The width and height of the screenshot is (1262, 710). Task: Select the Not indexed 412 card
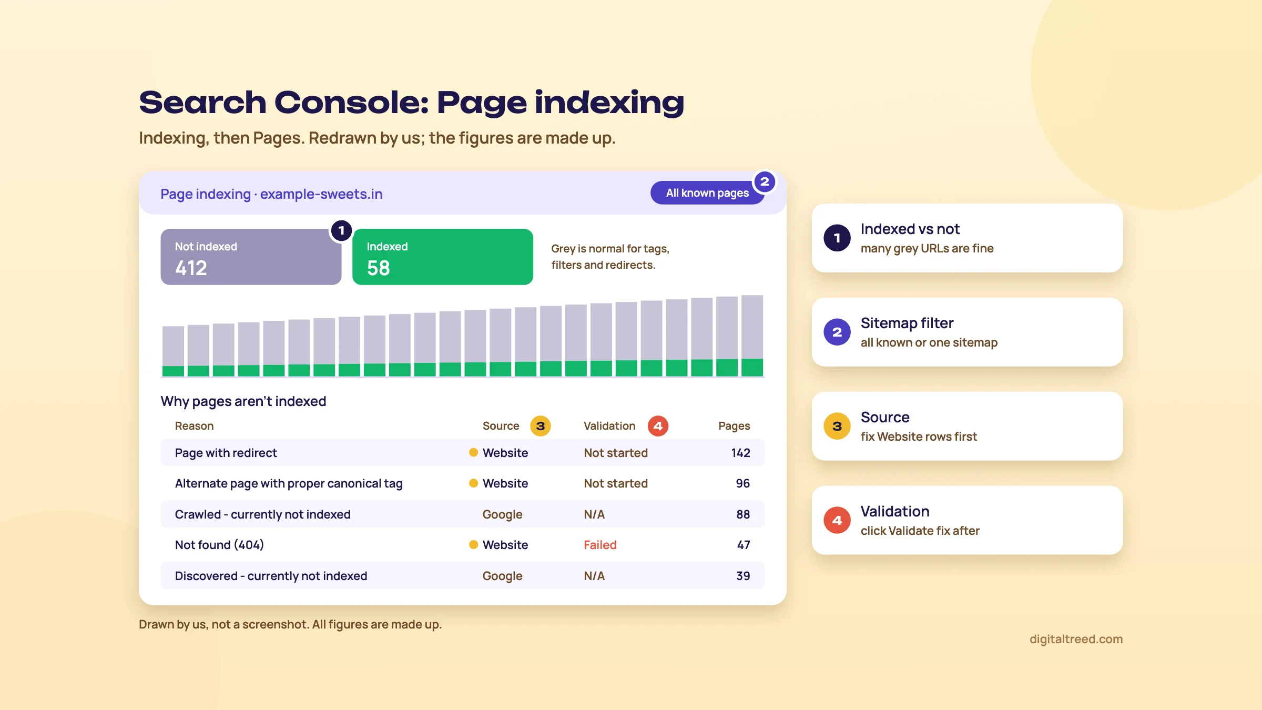click(x=251, y=257)
